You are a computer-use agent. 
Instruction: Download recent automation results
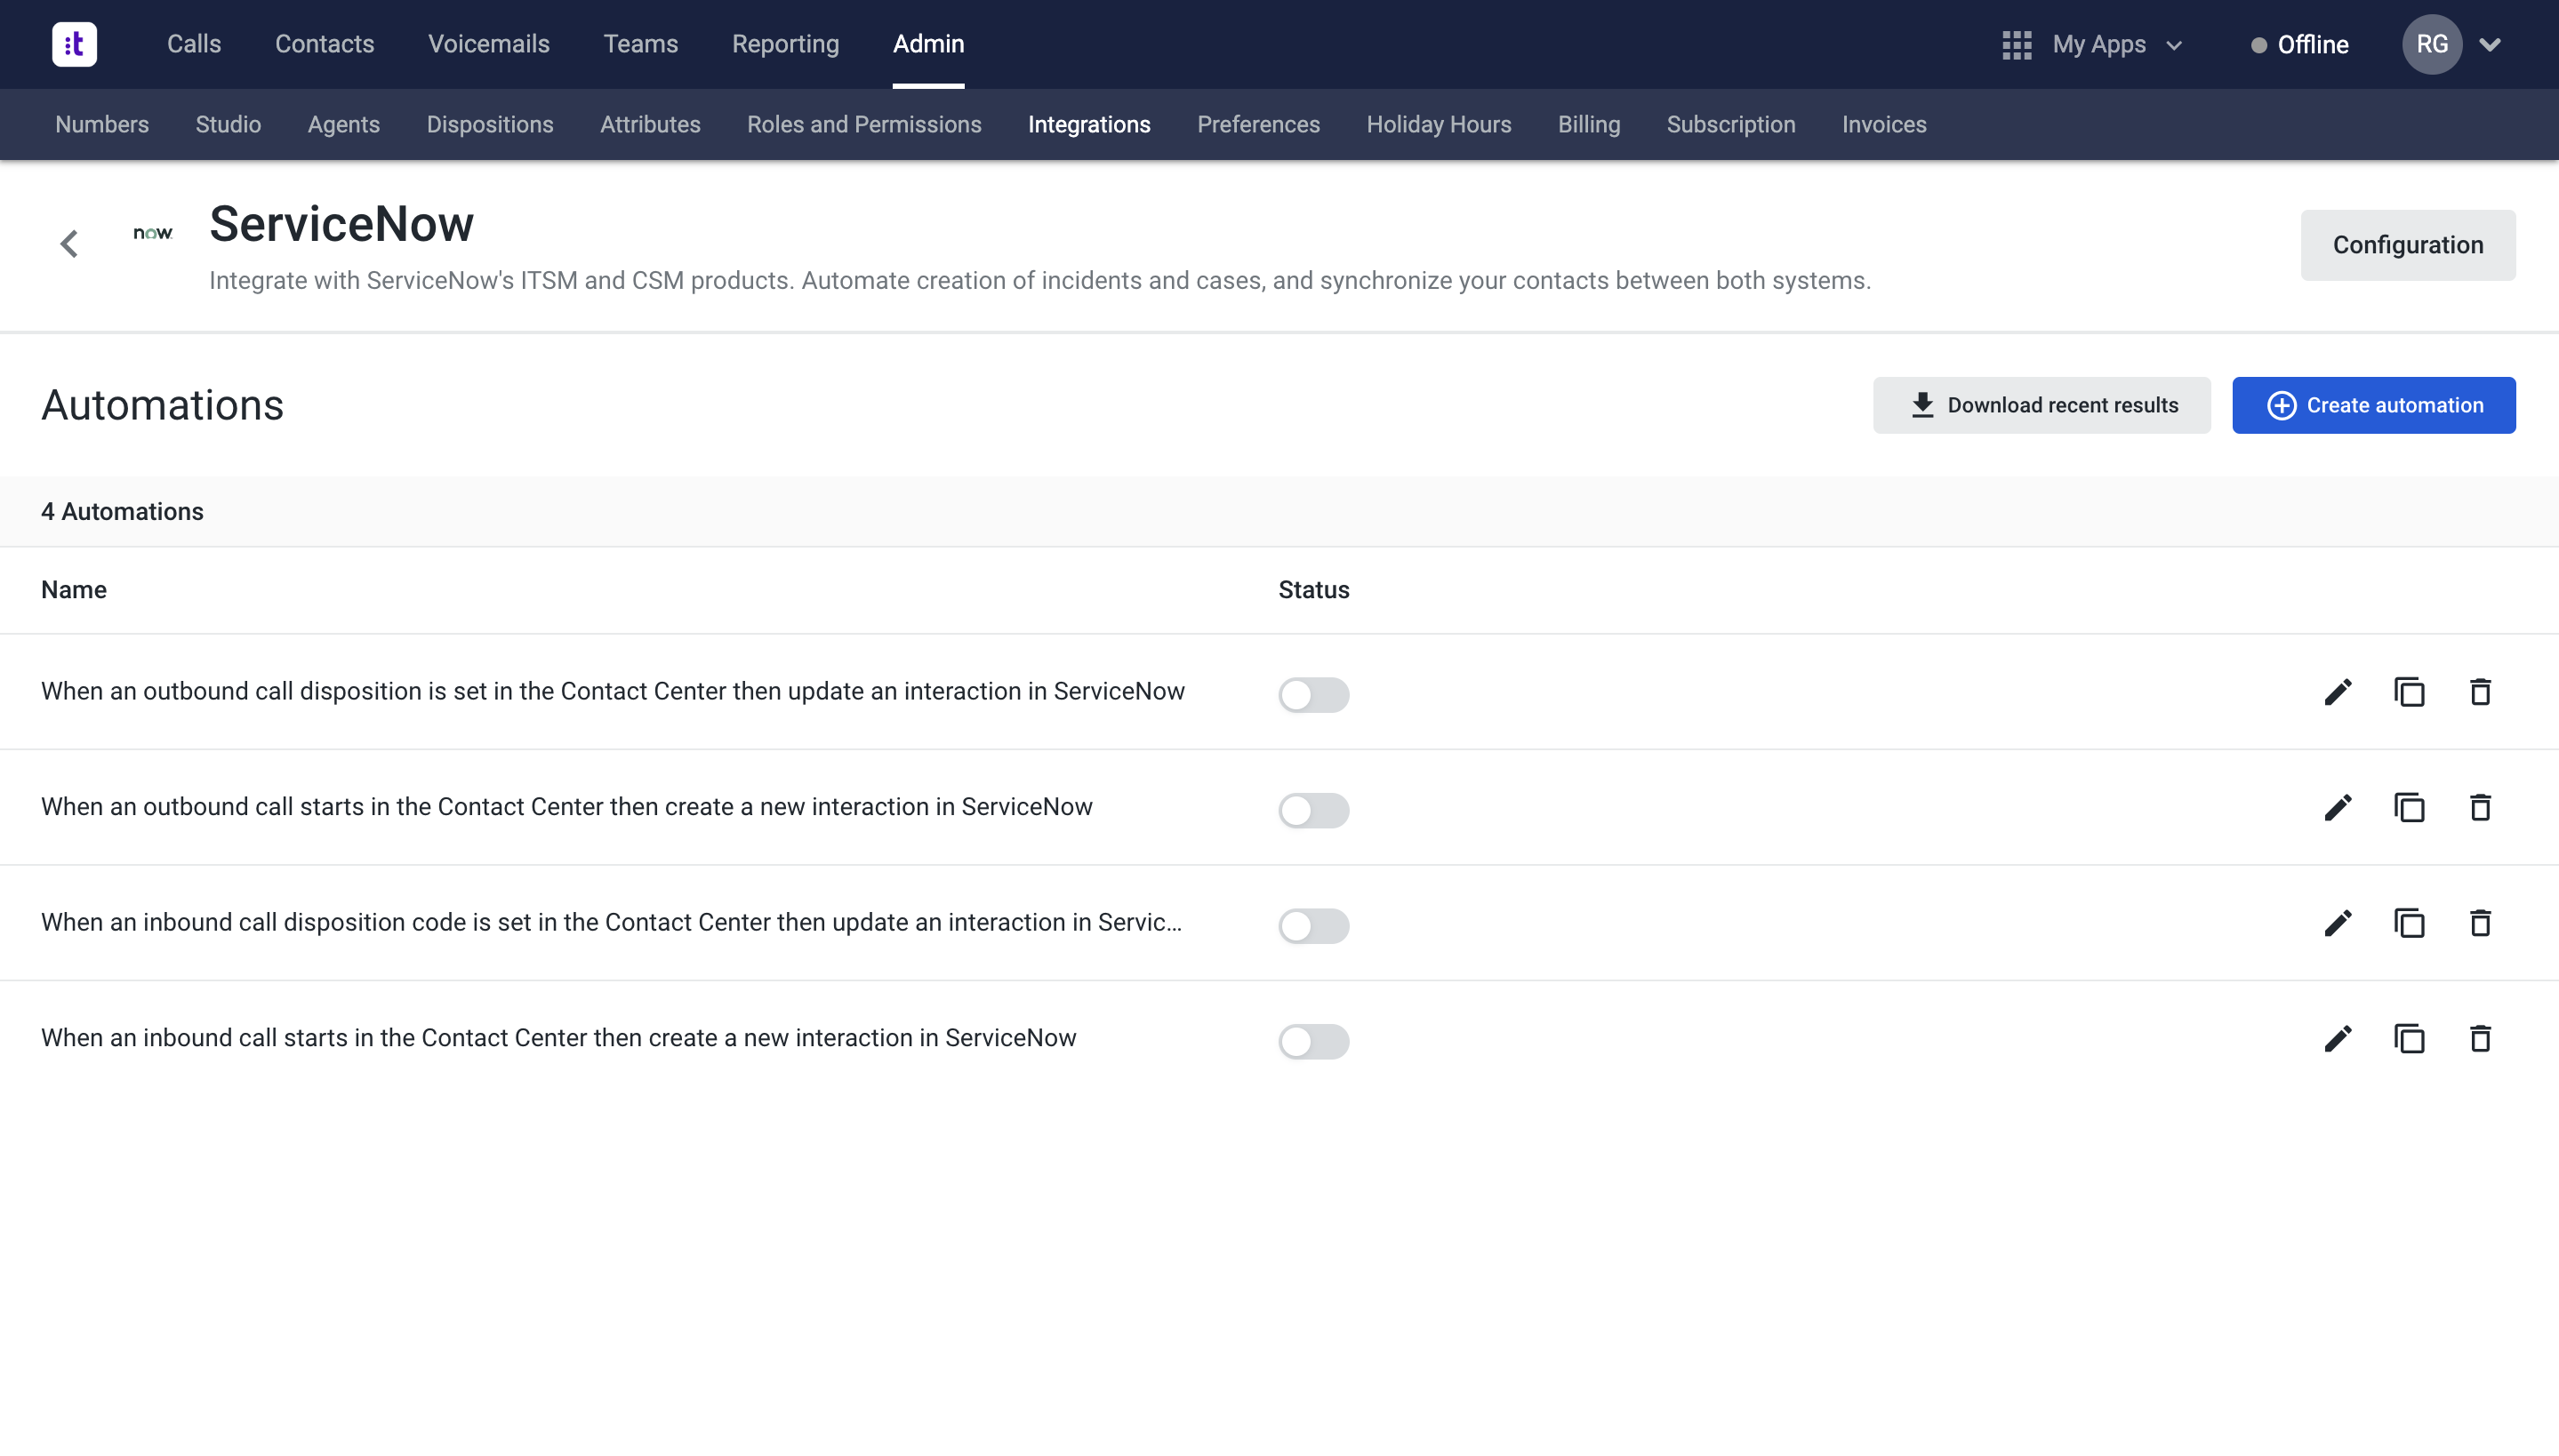(2041, 405)
